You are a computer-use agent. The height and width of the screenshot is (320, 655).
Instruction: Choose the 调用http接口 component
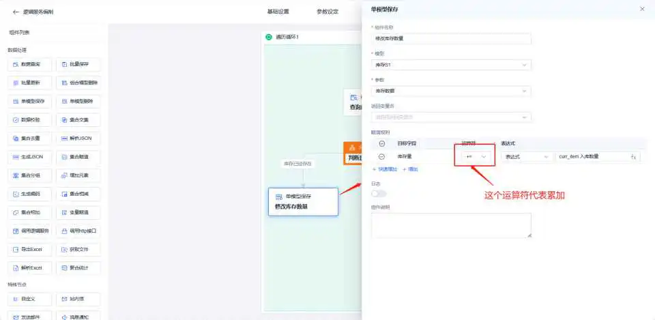(78, 231)
